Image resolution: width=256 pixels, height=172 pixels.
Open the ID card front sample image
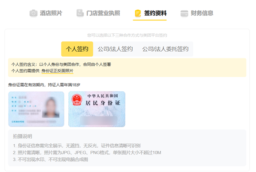point(36,109)
